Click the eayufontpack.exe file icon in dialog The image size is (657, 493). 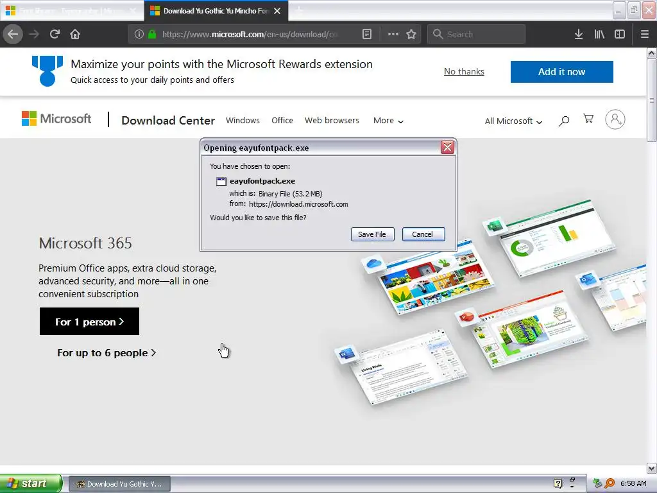(x=221, y=182)
